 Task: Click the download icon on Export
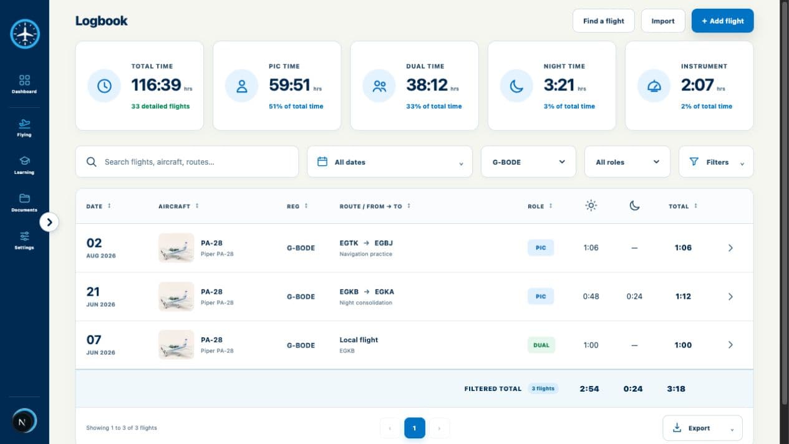677,428
